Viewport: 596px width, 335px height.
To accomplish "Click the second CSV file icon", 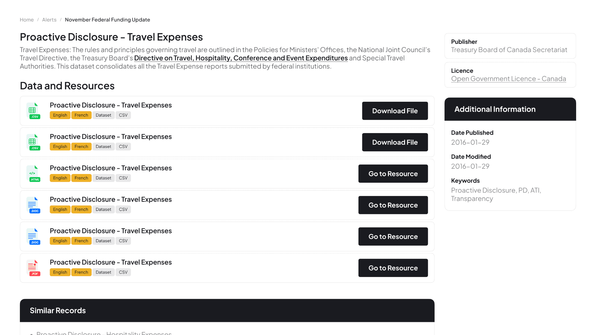I will point(34,142).
